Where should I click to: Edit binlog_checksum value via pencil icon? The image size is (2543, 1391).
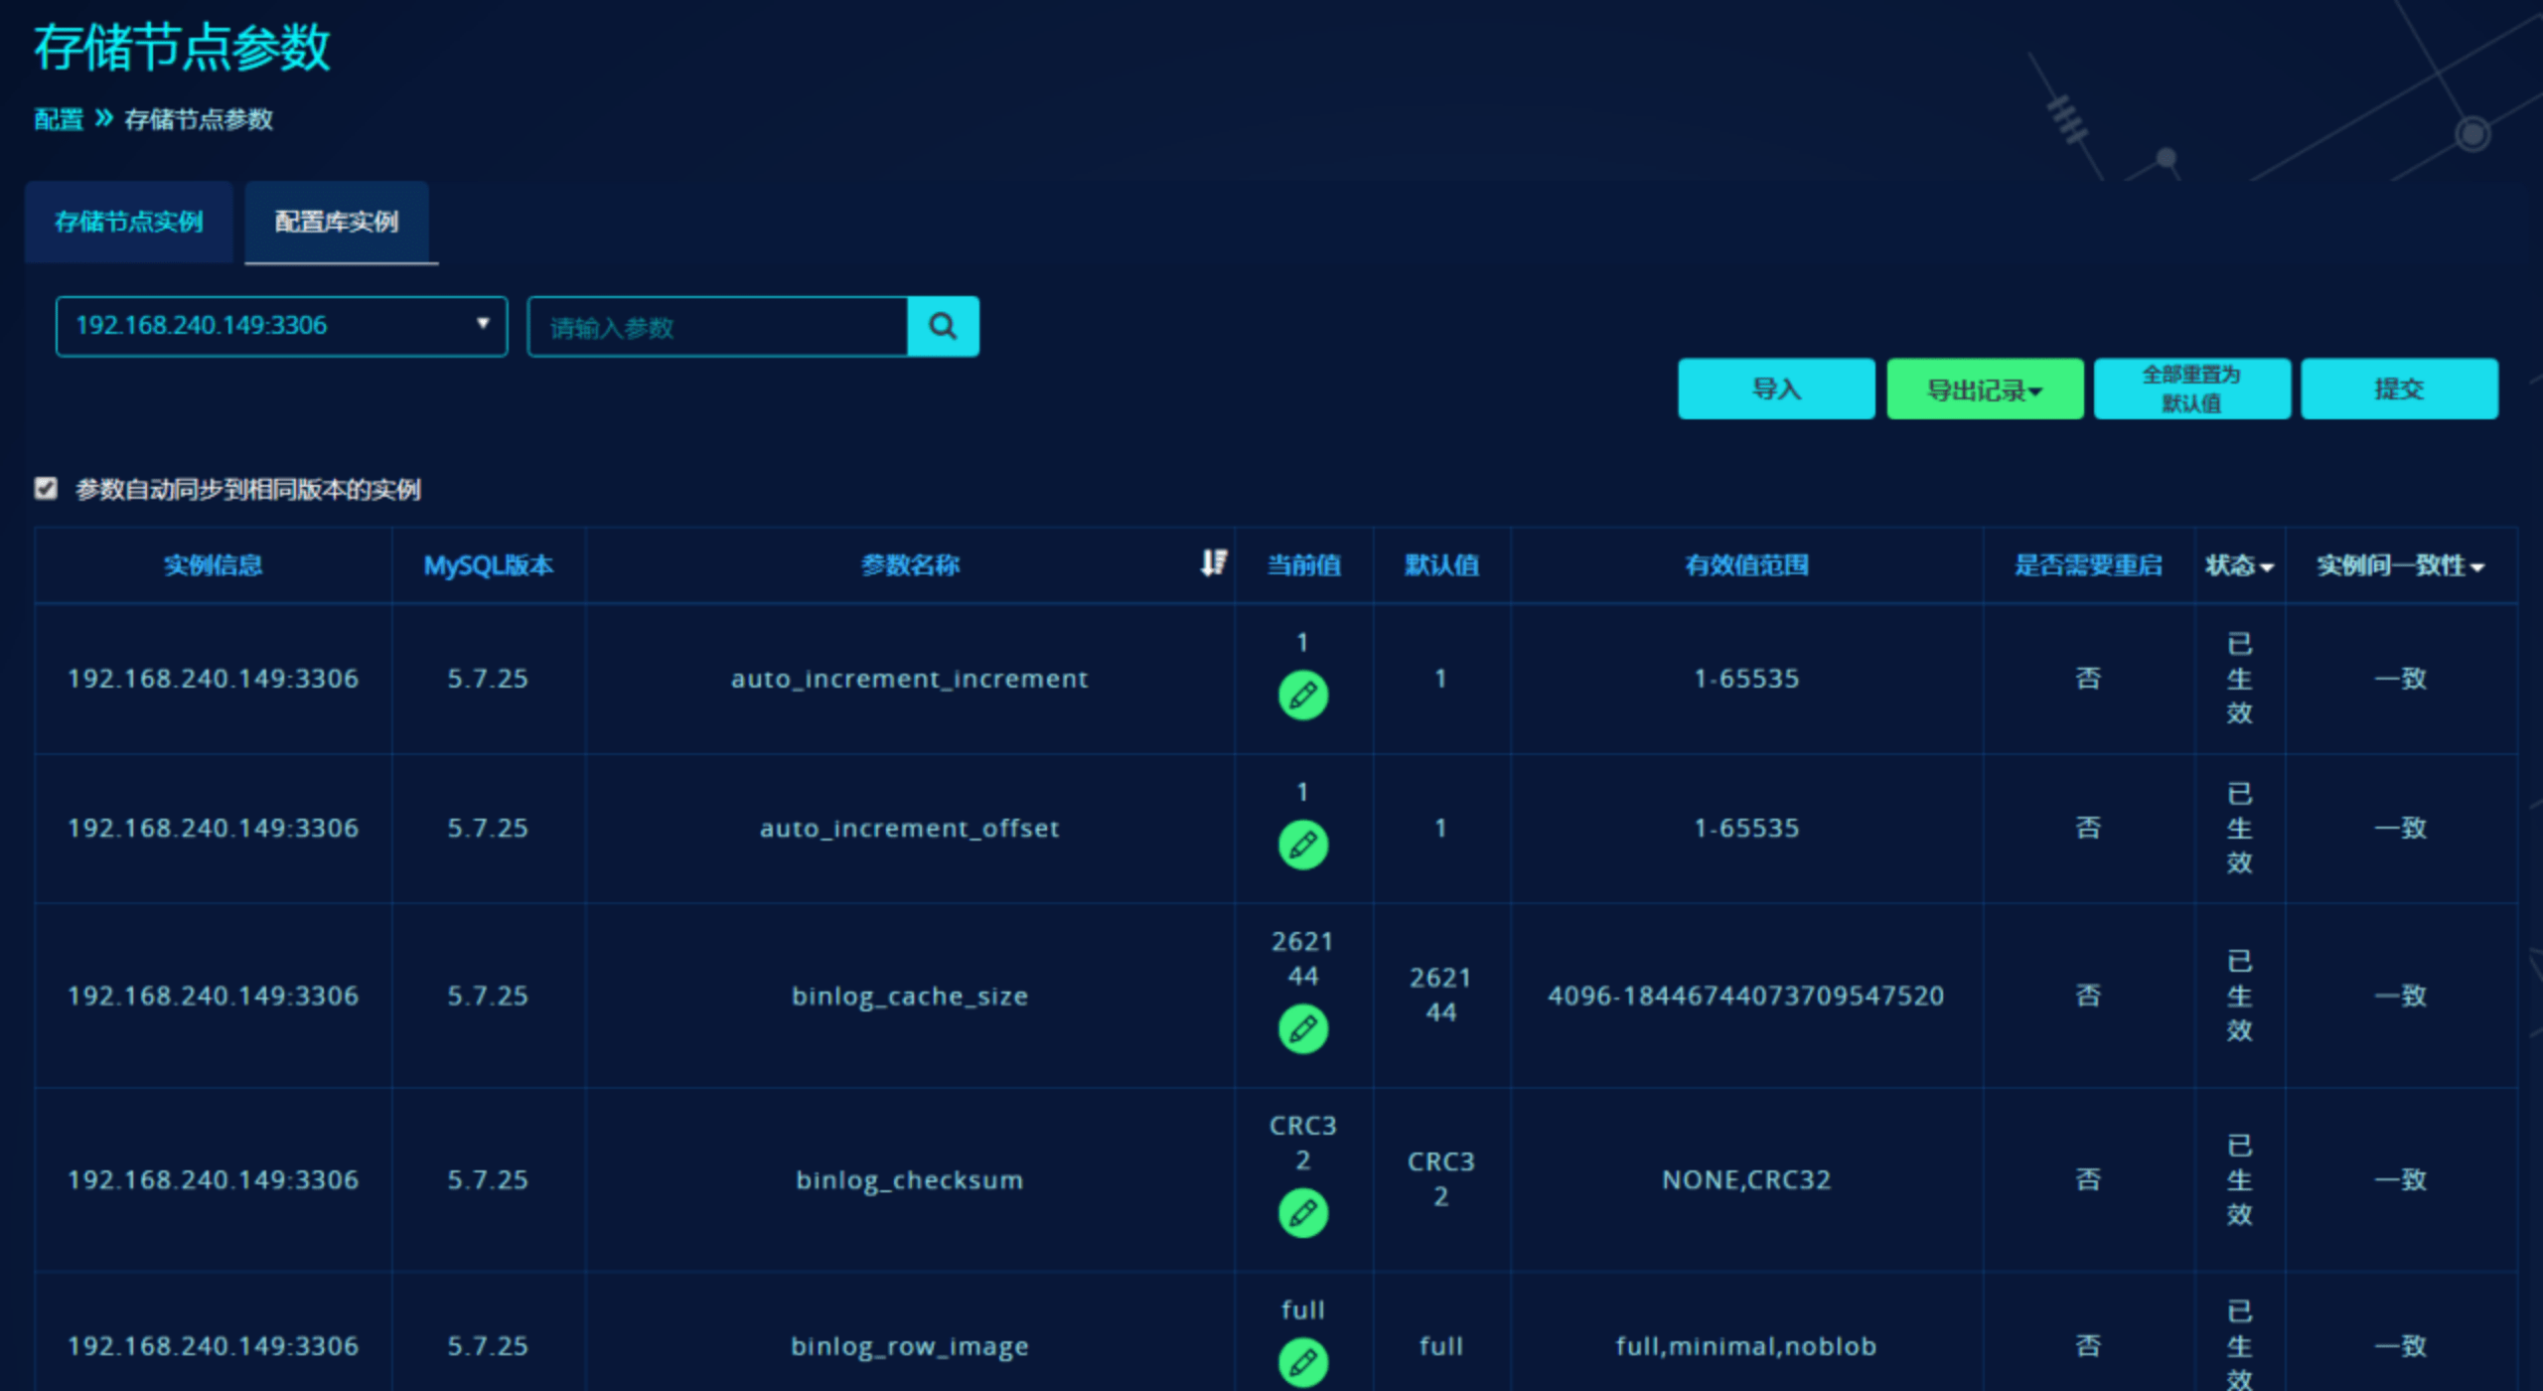click(1302, 1213)
